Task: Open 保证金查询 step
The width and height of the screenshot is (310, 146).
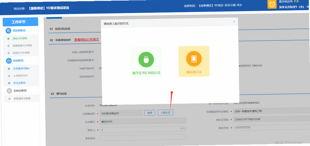Action: 19,83
